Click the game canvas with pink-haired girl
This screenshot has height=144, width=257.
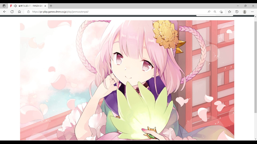pyautogui.click(x=127, y=80)
